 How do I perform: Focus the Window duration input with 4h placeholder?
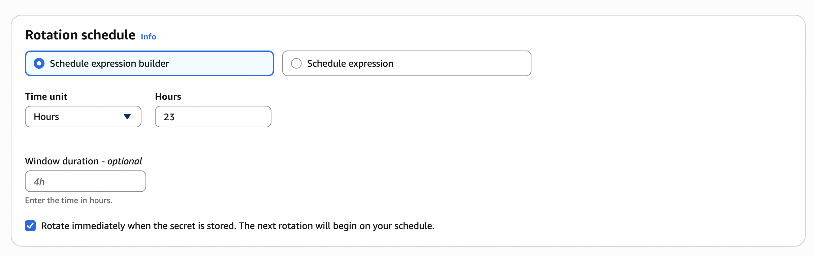pyautogui.click(x=86, y=181)
